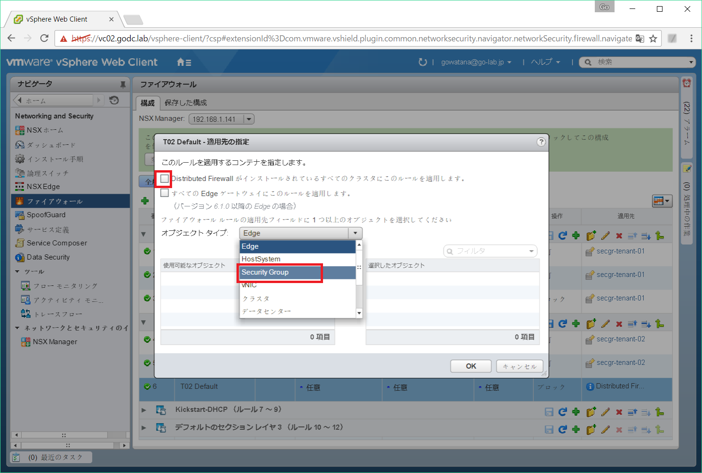Open the gowatana@go-lab.jp user menu
This screenshot has height=473, width=702.
476,62
